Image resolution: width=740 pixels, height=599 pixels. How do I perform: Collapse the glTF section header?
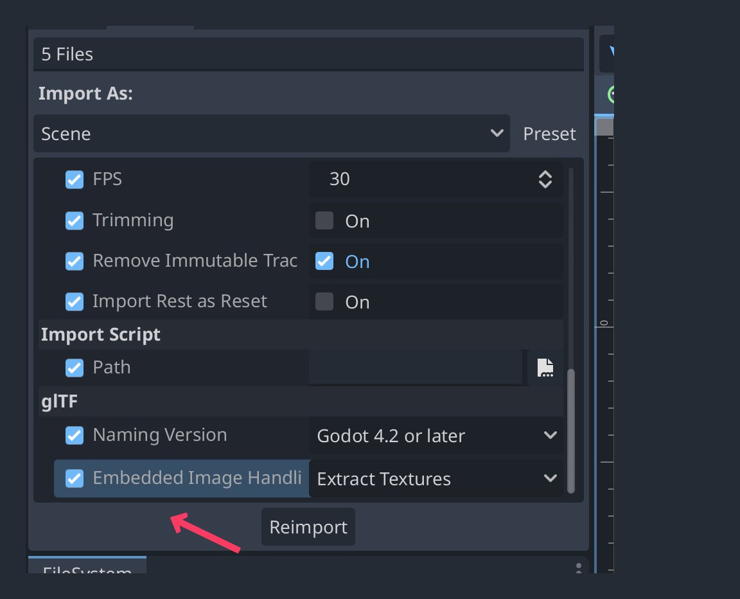[x=301, y=402]
